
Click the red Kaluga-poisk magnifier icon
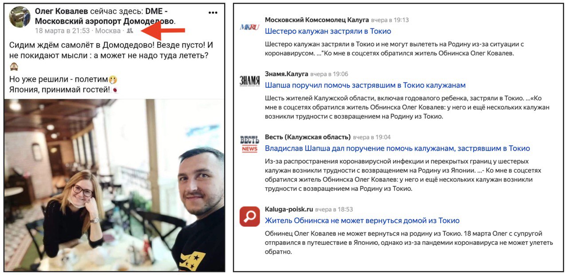point(249,217)
